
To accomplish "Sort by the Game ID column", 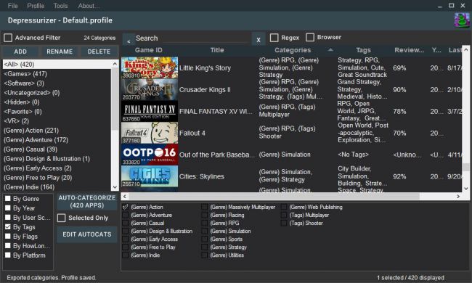I will (149, 50).
